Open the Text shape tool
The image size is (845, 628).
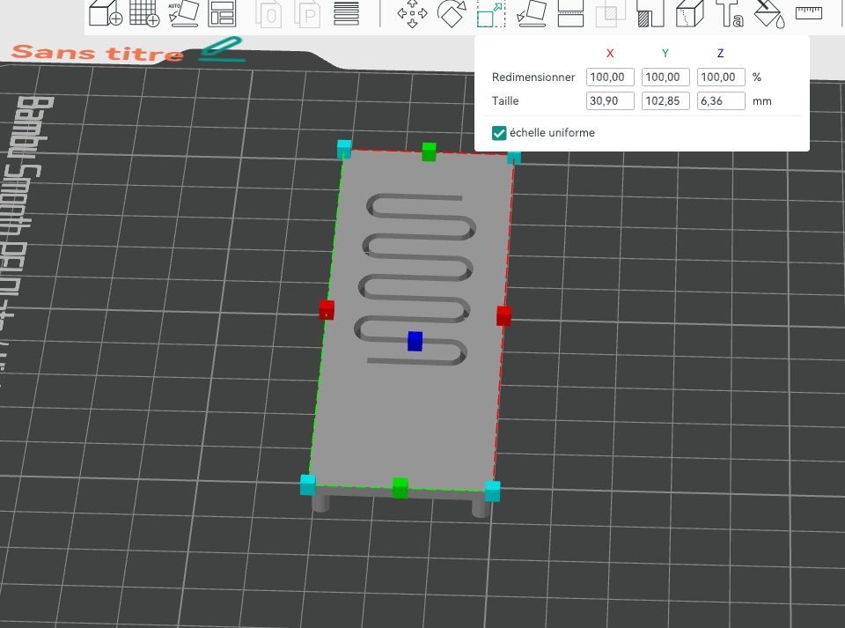point(728,12)
